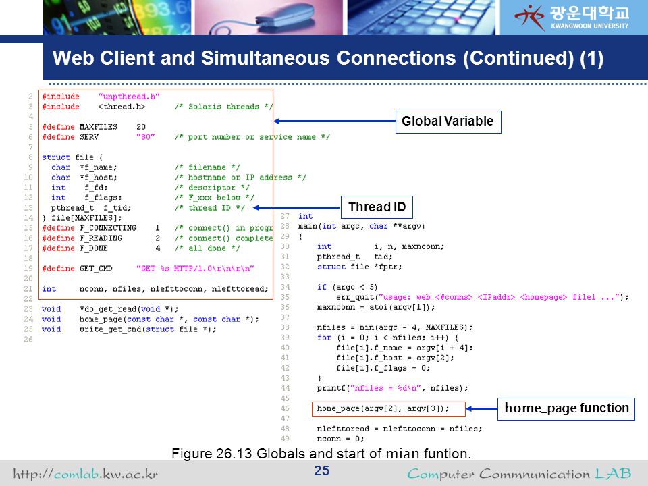Open the http://comlab.kw.ac.kr link

[x=86, y=473]
